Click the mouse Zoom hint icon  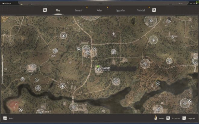click(x=156, y=118)
